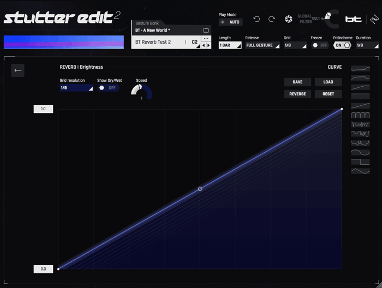Click the 1.0 maximum value field
Image resolution: width=382 pixels, height=288 pixels.
click(x=43, y=109)
